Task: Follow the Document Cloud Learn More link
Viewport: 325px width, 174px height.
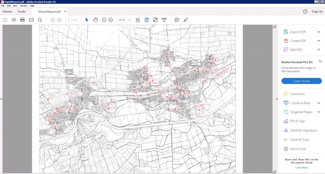Action: pos(301,167)
